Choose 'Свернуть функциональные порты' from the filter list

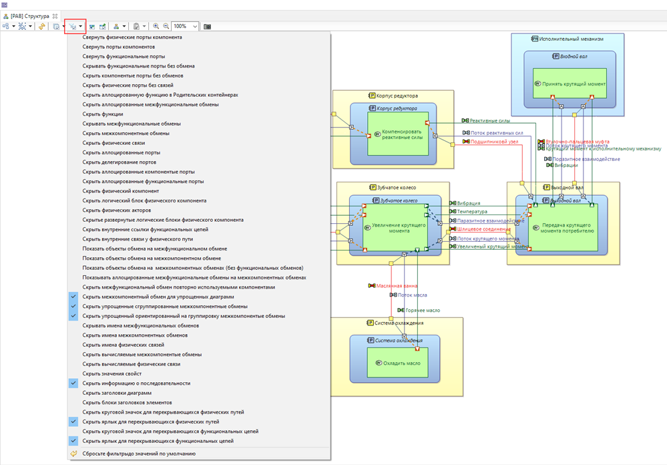[x=124, y=57]
